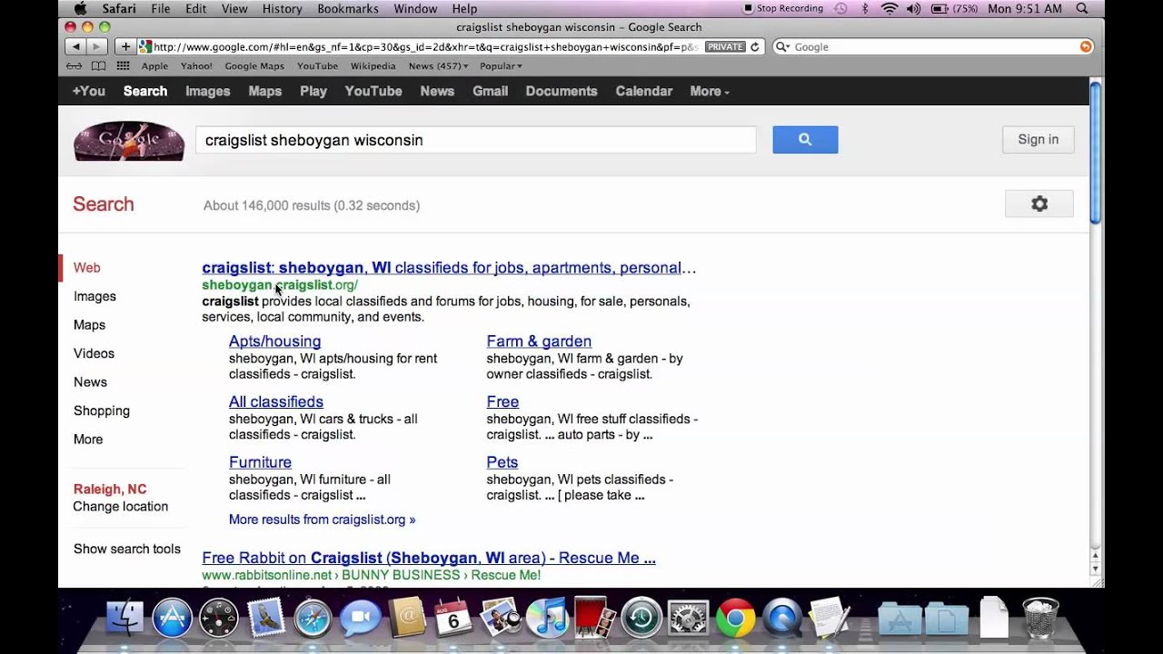Launch iTunes from dock
This screenshot has height=654, width=1163.
(547, 619)
